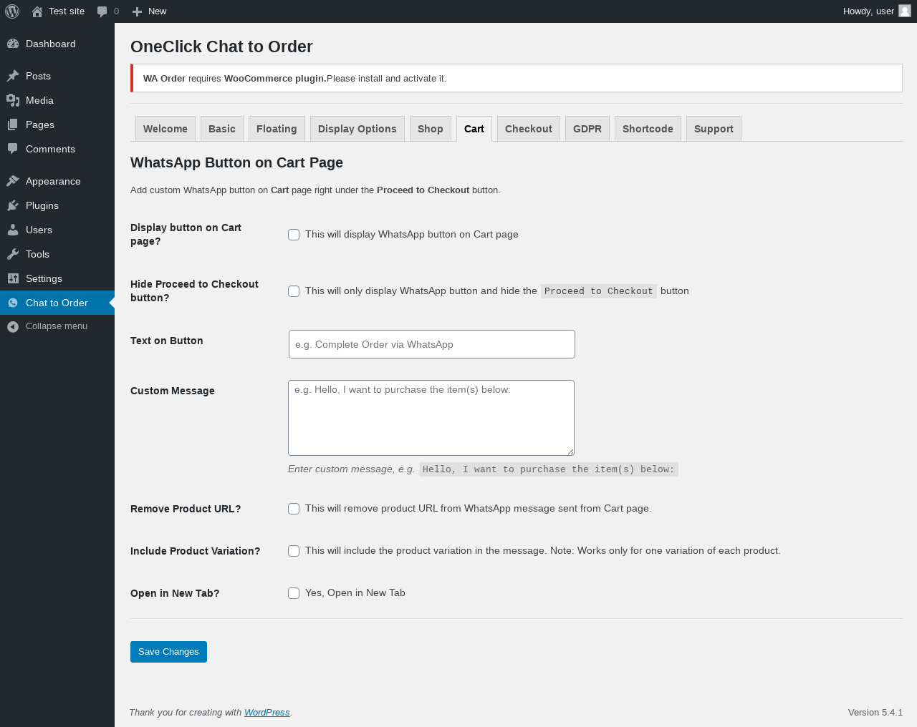Click the Users person icon

[13, 230]
